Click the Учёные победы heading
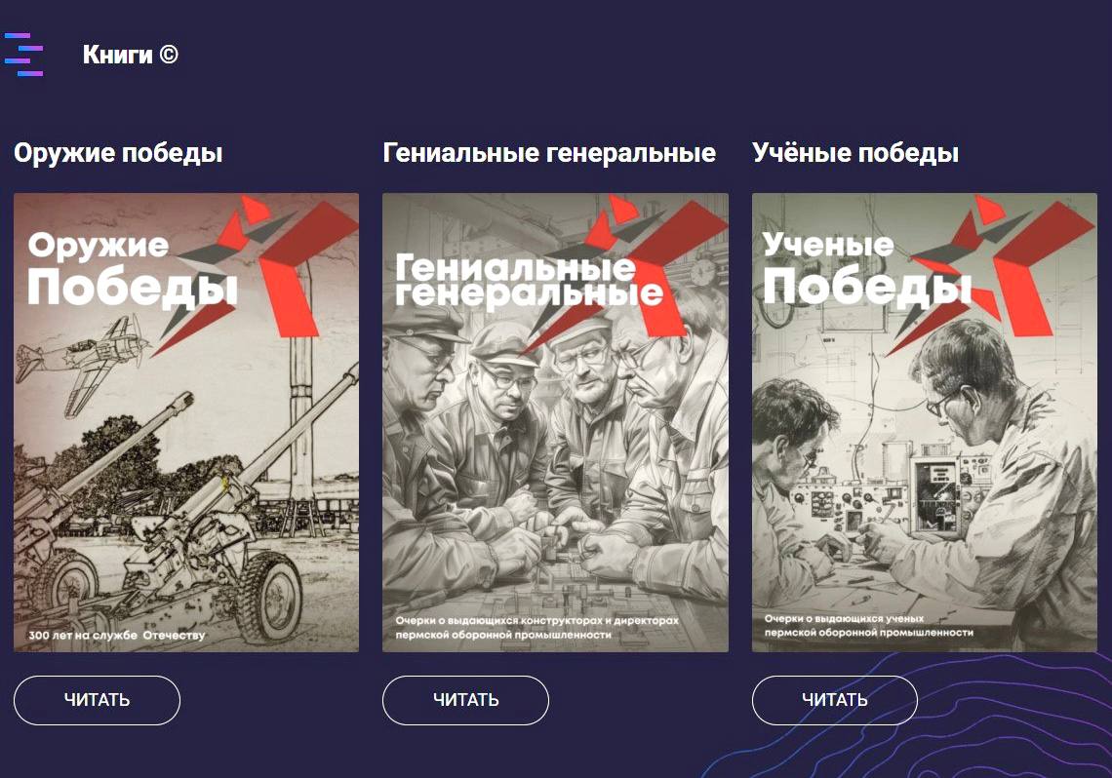Image resolution: width=1112 pixels, height=778 pixels. coord(855,153)
